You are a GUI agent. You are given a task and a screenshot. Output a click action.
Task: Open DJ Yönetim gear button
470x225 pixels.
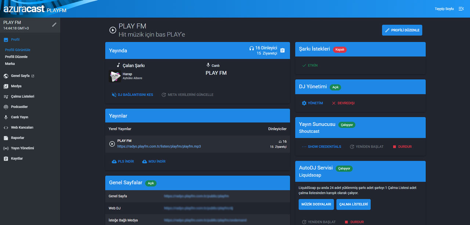[312, 103]
